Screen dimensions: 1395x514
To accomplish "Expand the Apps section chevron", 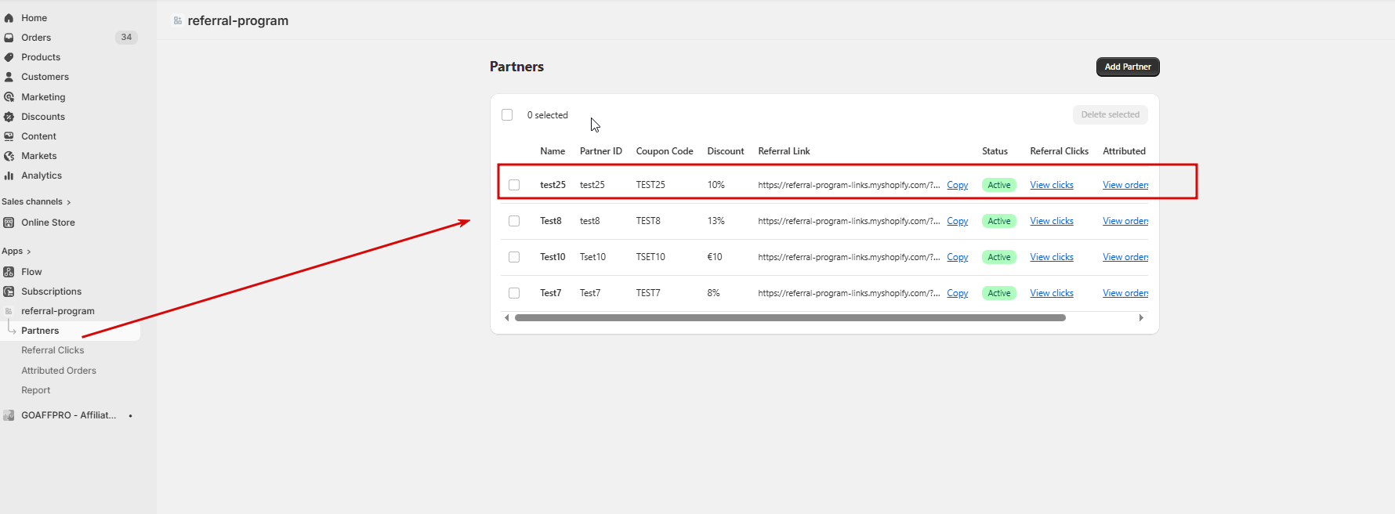I will click(x=29, y=252).
